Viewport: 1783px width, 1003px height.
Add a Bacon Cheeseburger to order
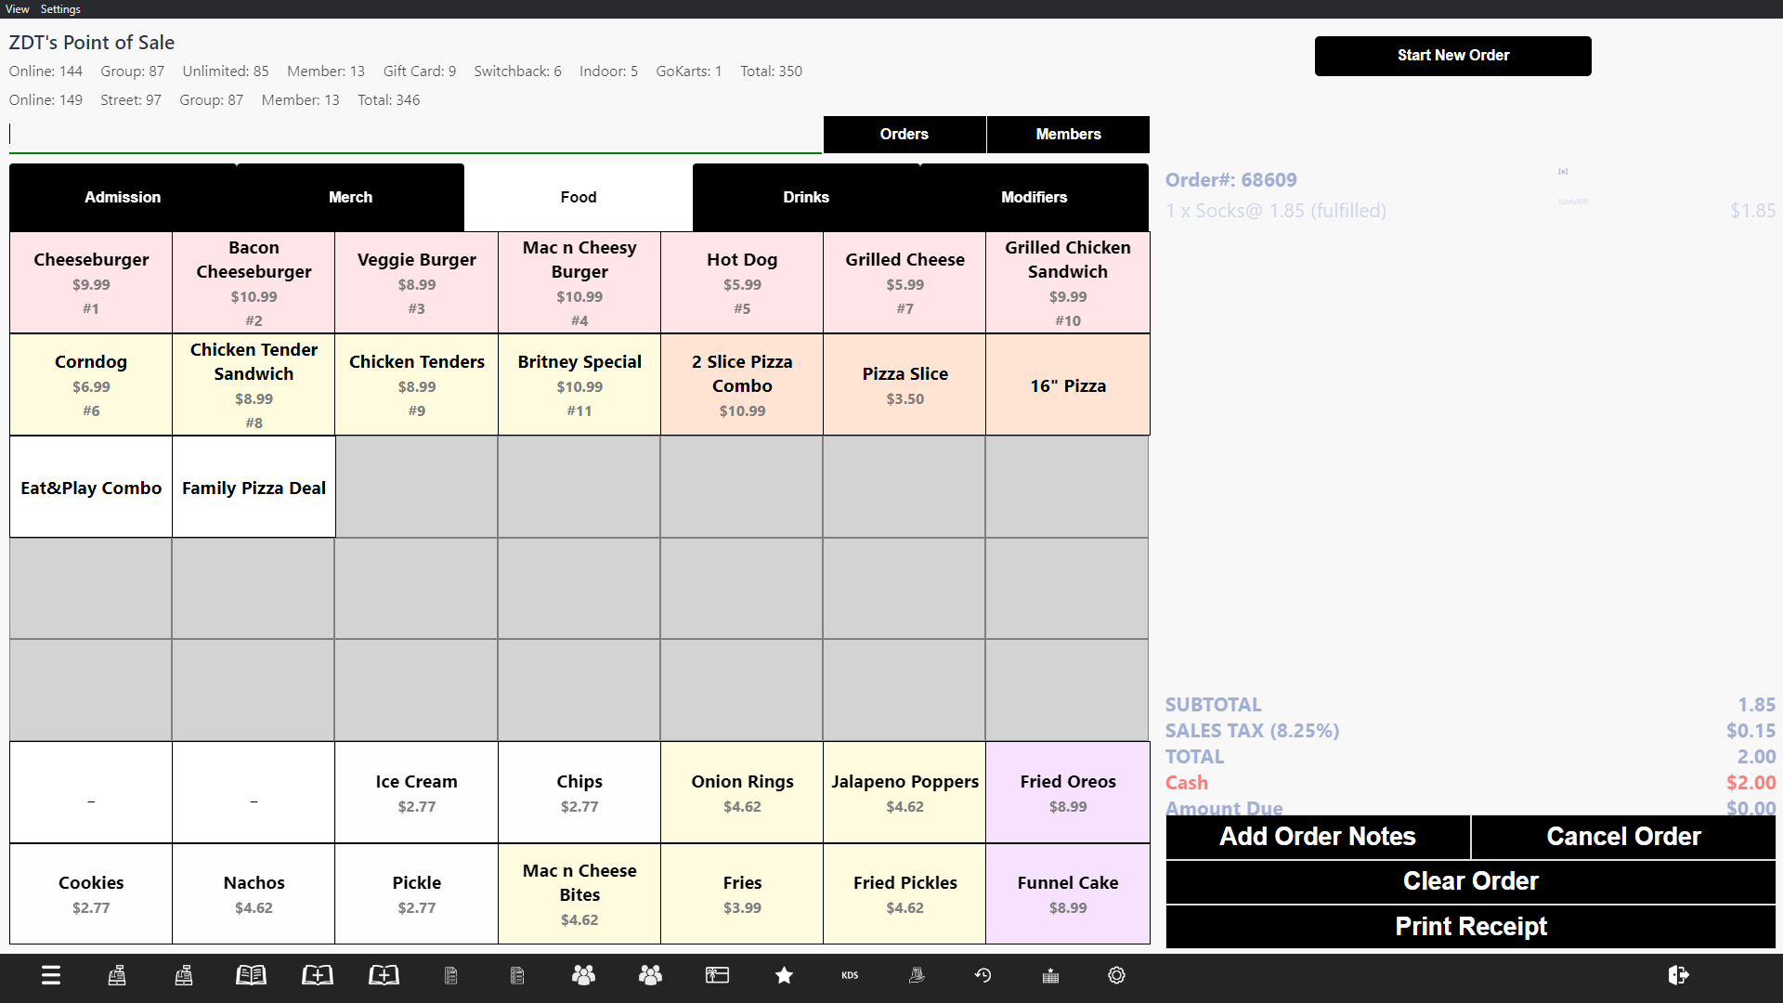tap(254, 282)
